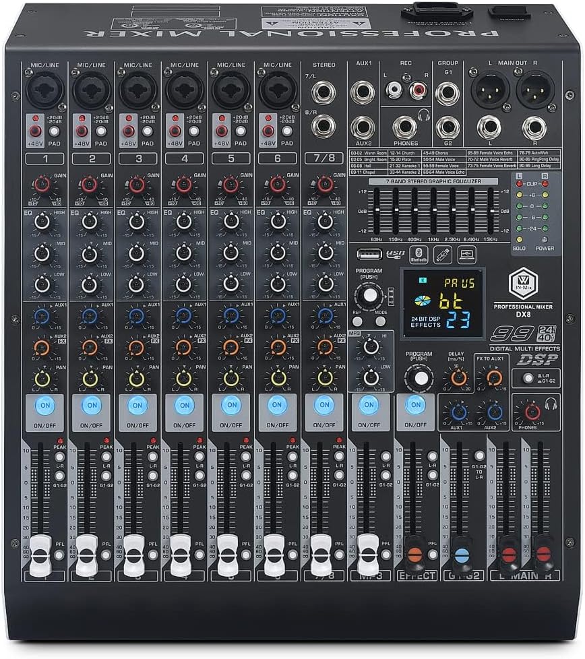Click the Bluetooth icon above the display
Image resolution: width=585 pixels, height=659 pixels.
coord(419,255)
